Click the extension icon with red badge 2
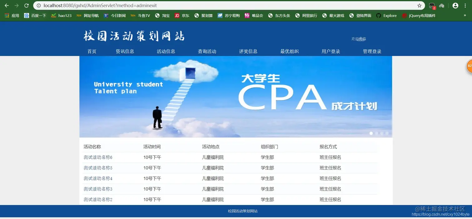This screenshot has height=219, width=472. (431, 5)
